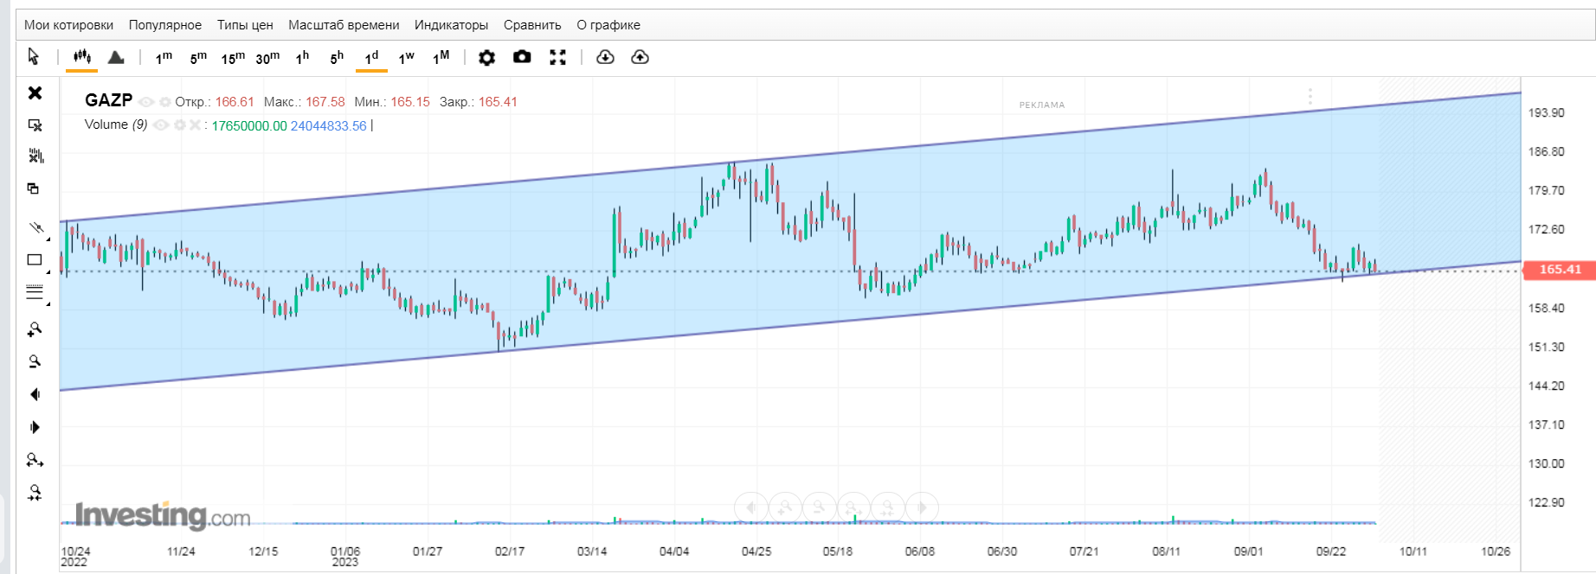Switch to the area chart type

tap(116, 57)
